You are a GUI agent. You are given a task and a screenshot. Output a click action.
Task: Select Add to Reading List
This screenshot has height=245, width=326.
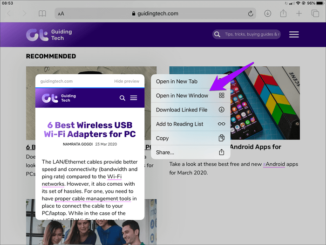(x=190, y=124)
